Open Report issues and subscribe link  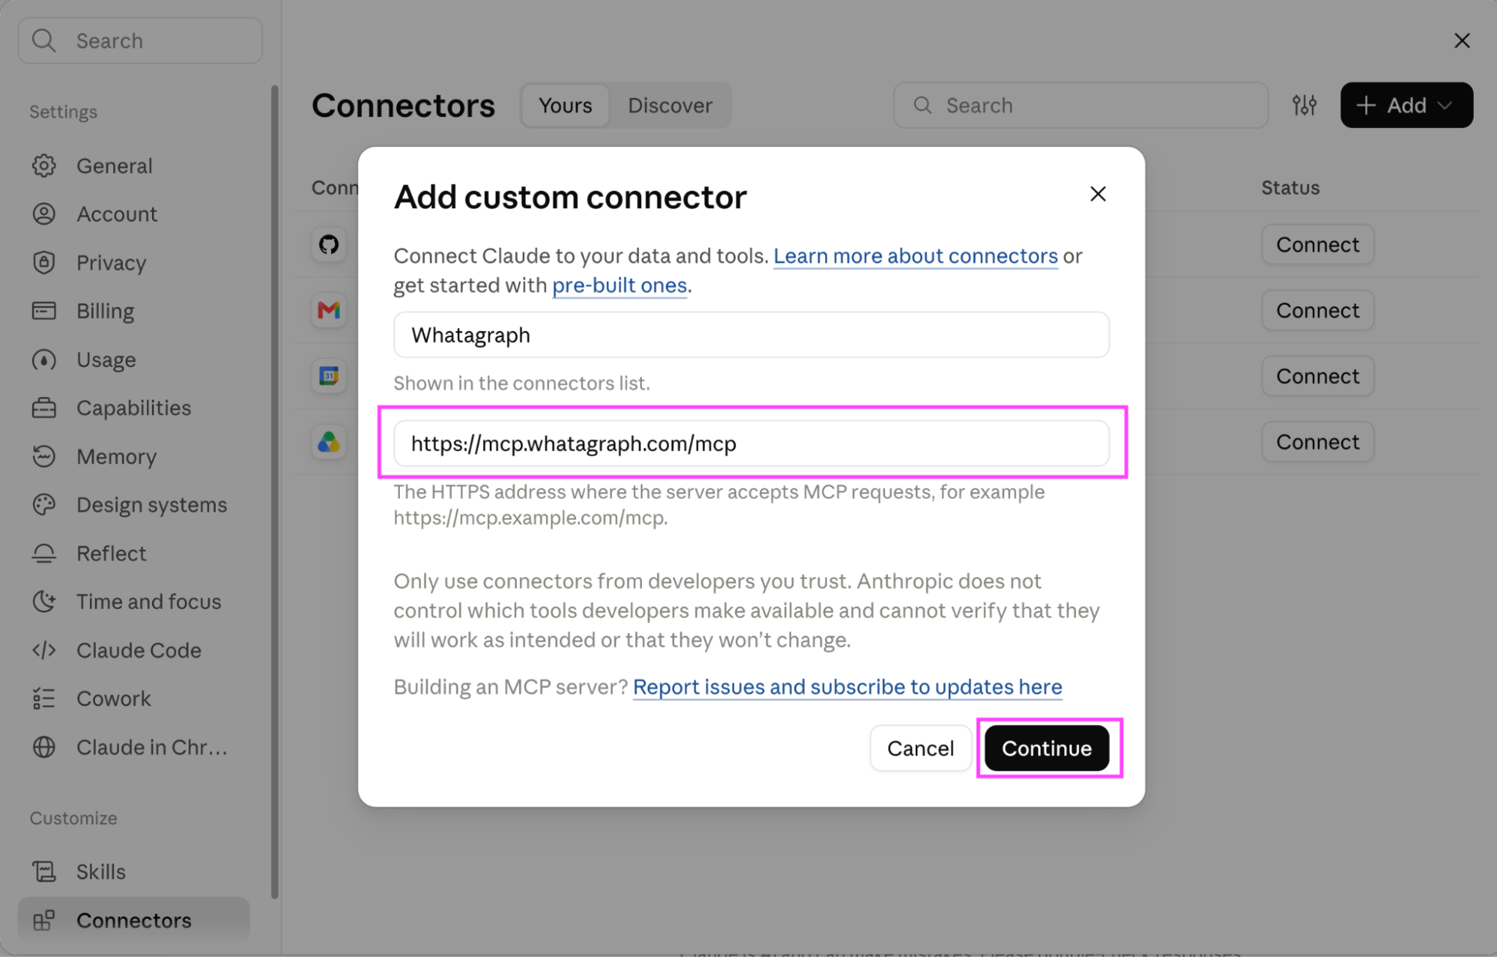click(848, 687)
